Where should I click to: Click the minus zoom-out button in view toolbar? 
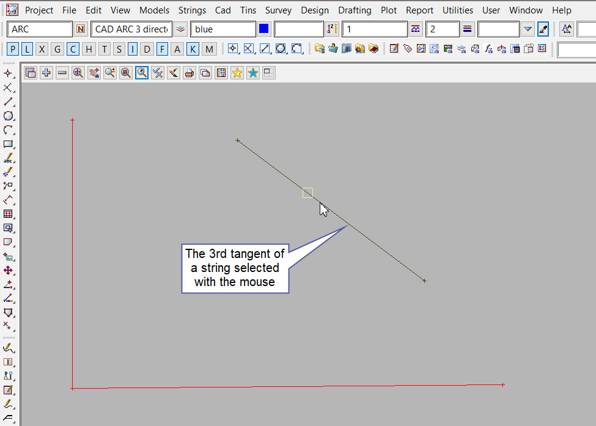coord(62,73)
